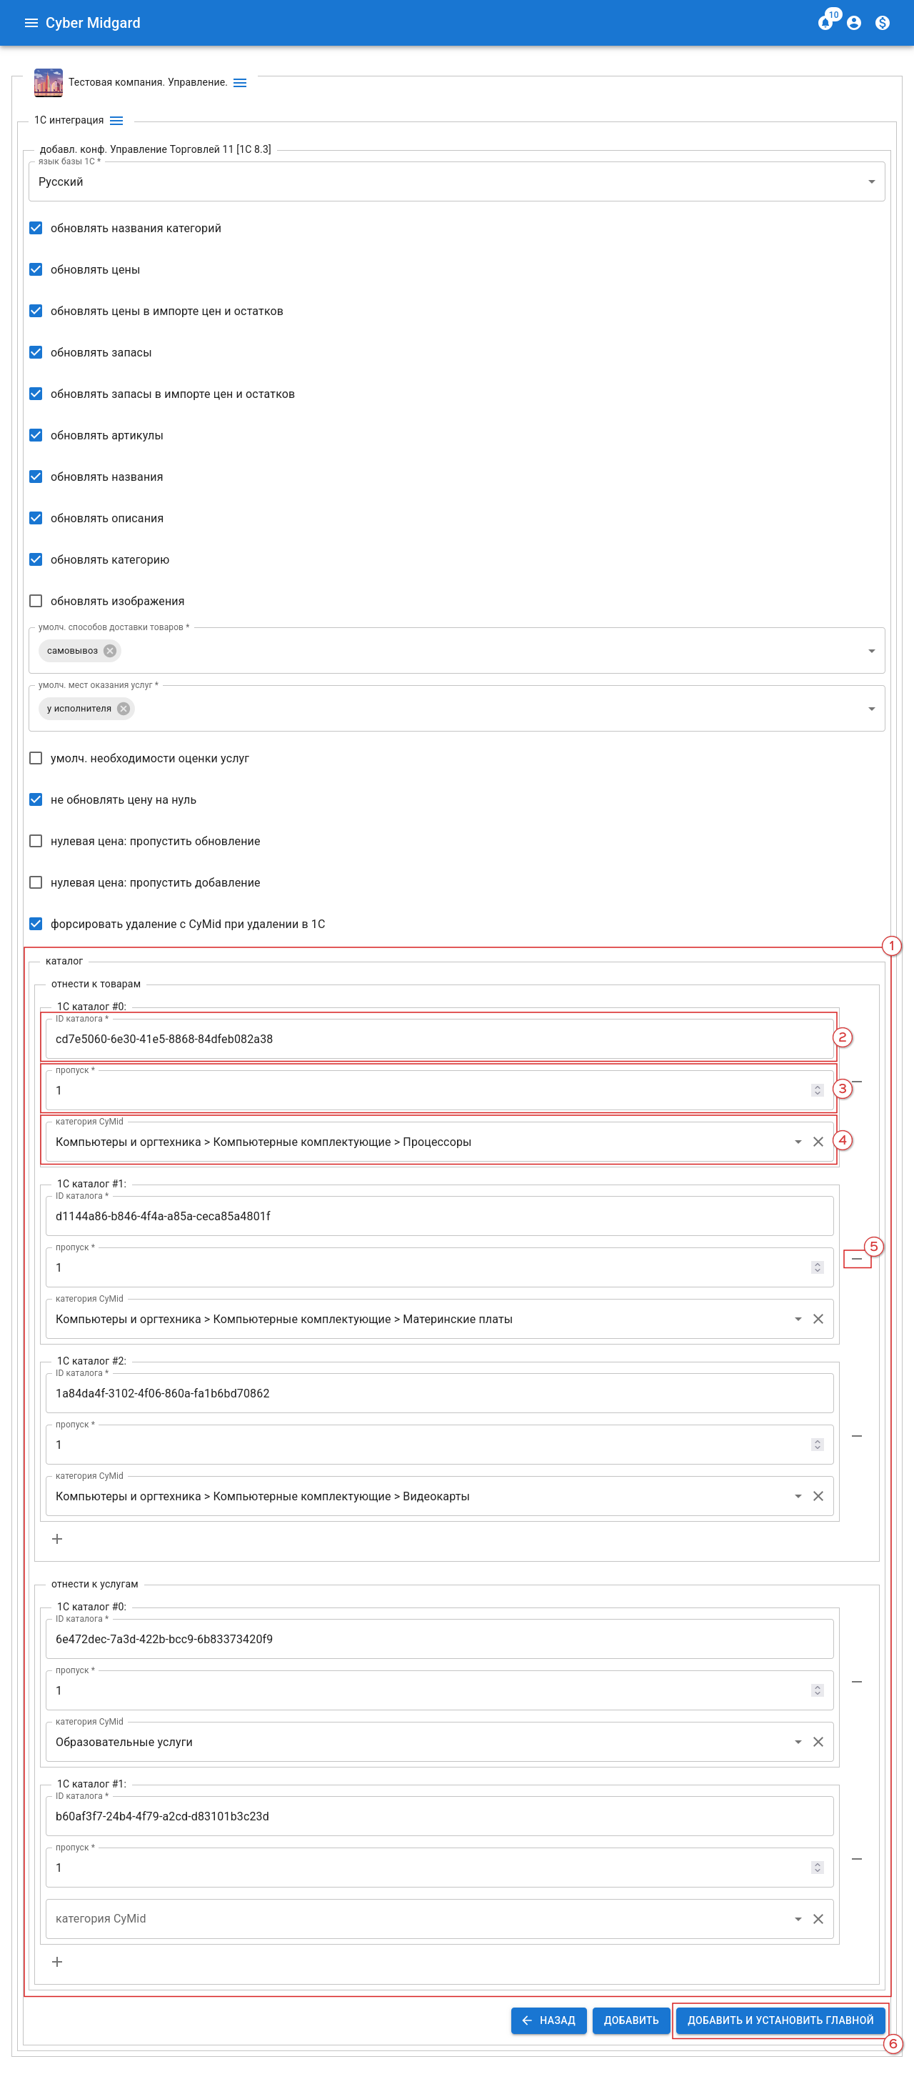Uncheck обновлять цены checkbox
The height and width of the screenshot is (2074, 914).
coord(36,270)
